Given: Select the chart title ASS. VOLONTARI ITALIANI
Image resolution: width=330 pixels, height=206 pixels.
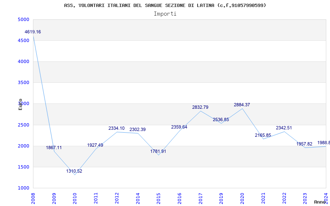Looking at the screenshot, I should [165, 5].
